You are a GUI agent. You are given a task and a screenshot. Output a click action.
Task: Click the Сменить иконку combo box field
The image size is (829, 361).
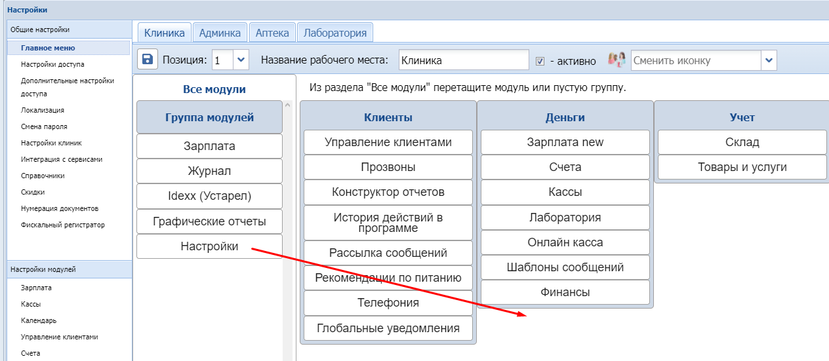695,60
